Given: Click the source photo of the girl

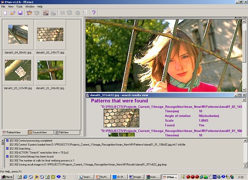Looking at the screenshot, I should tap(163, 55).
